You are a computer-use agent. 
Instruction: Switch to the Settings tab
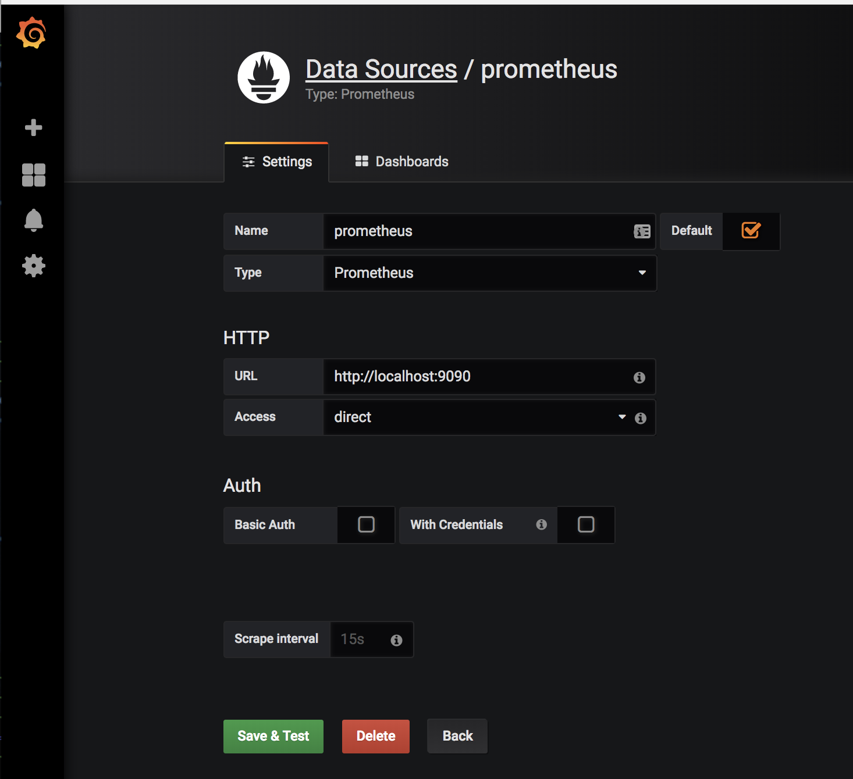[x=276, y=162]
